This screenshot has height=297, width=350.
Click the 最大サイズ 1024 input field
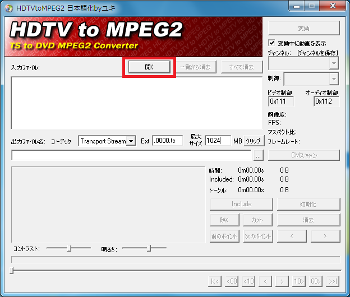point(218,141)
